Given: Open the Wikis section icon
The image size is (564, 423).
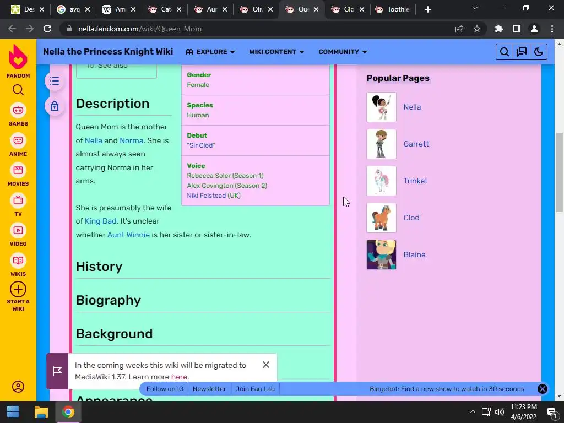Looking at the screenshot, I should tap(18, 261).
